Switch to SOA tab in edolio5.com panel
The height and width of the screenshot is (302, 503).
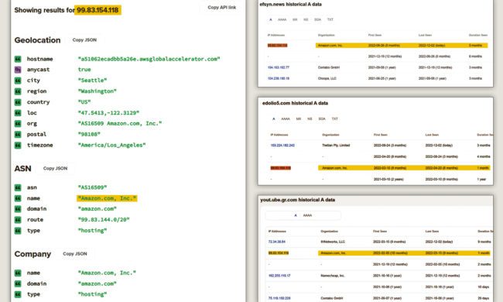322,119
